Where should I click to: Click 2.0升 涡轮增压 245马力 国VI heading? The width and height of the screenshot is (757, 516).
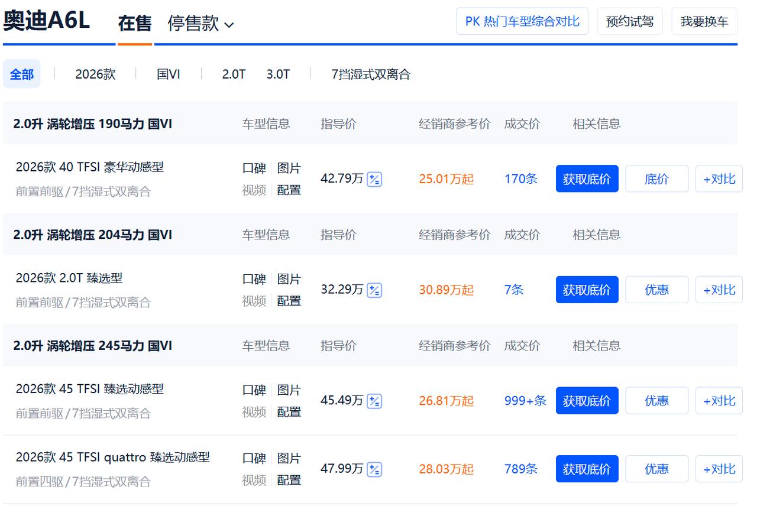coord(93,346)
